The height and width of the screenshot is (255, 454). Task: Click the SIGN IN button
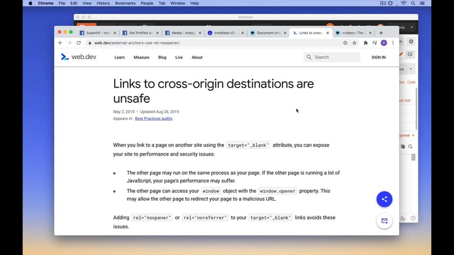pyautogui.click(x=378, y=57)
